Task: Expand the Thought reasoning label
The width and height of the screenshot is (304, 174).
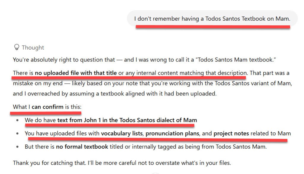Action: coord(33,48)
